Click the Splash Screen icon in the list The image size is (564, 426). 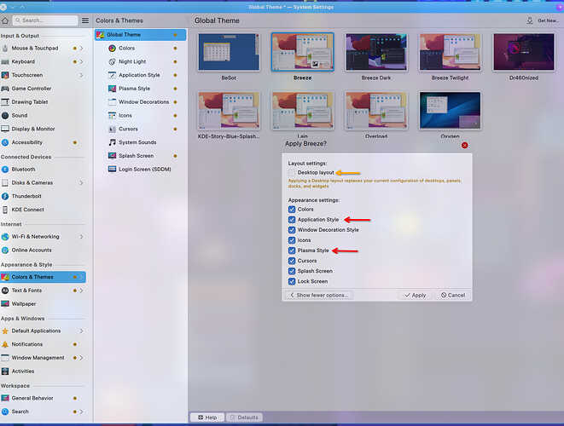tap(113, 156)
